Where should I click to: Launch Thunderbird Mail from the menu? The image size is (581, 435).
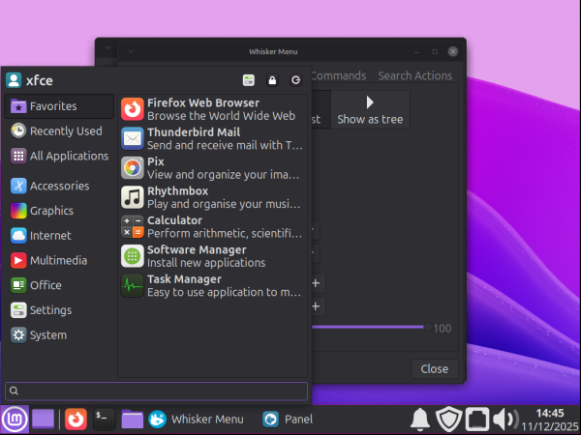pos(212,138)
